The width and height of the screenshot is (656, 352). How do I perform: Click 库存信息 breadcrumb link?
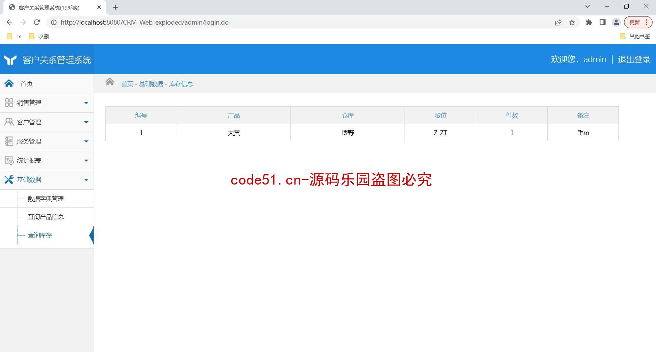pos(181,84)
